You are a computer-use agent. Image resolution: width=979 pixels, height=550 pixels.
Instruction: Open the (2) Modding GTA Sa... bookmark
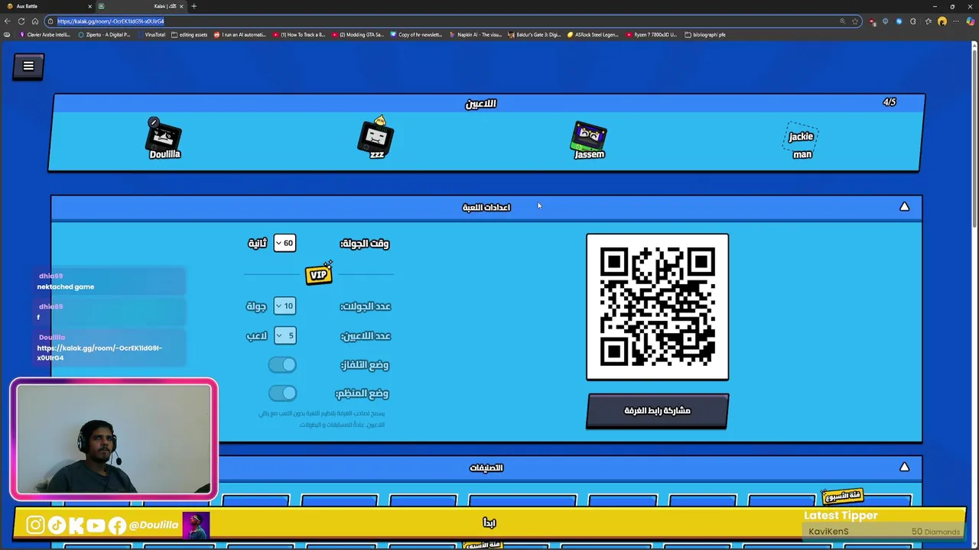tap(358, 34)
